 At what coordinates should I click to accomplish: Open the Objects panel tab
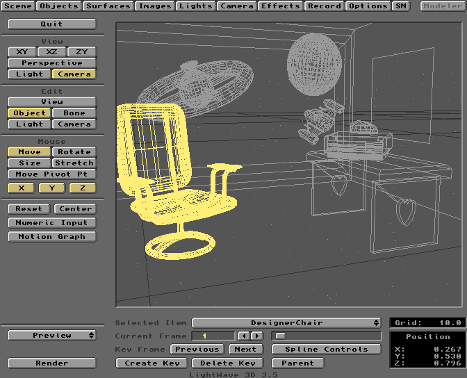(x=59, y=6)
